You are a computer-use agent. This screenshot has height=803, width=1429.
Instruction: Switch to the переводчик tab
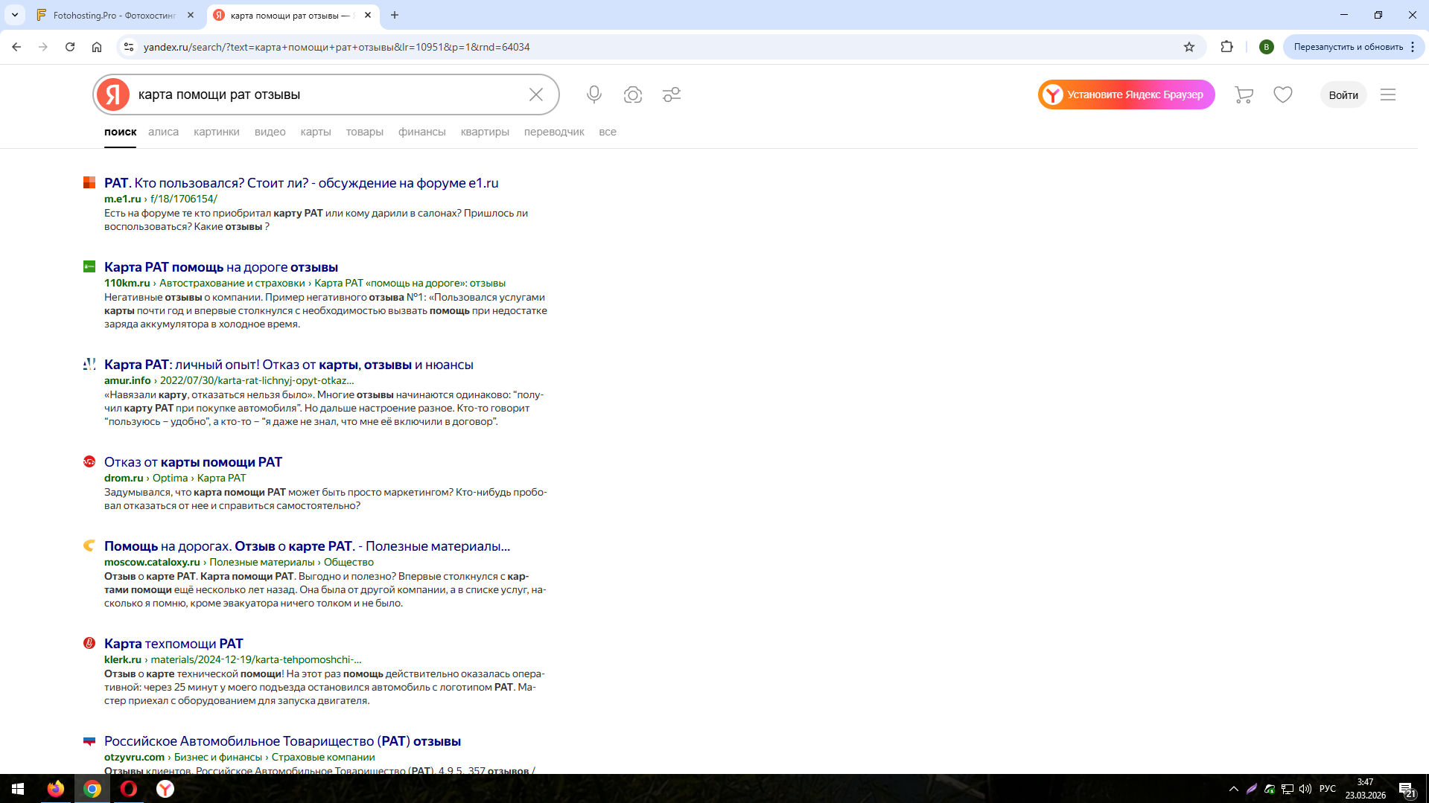(x=554, y=132)
